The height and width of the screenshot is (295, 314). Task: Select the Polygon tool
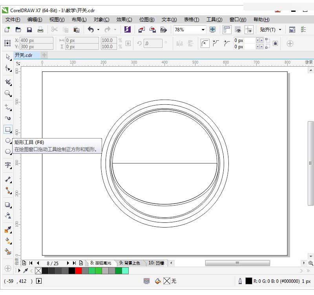click(x=8, y=151)
